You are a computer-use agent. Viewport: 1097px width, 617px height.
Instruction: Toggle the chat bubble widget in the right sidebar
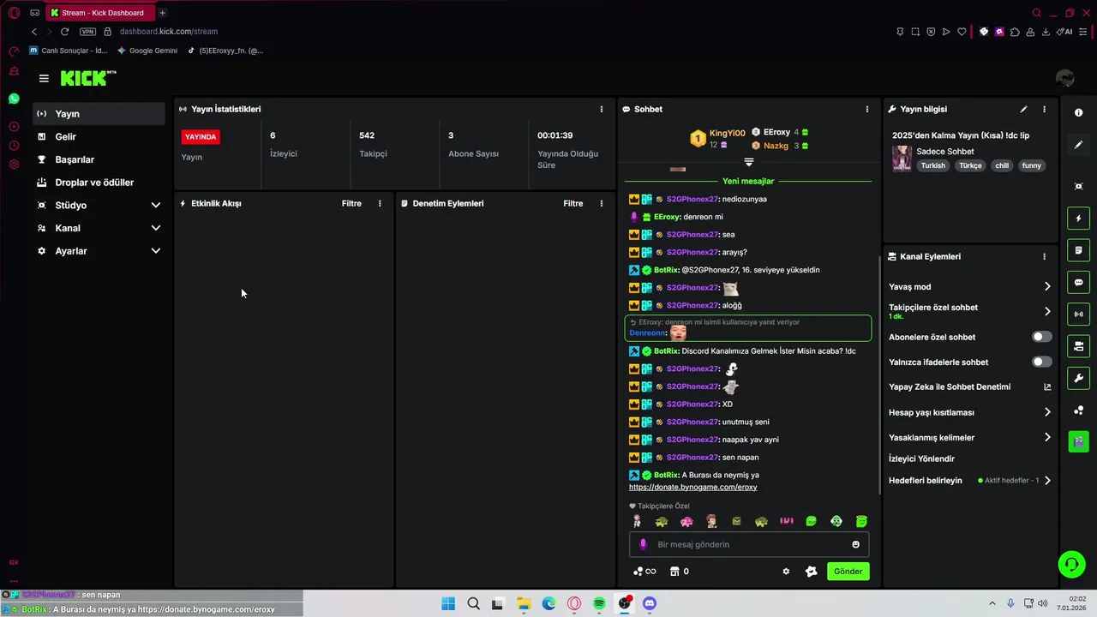1079,282
